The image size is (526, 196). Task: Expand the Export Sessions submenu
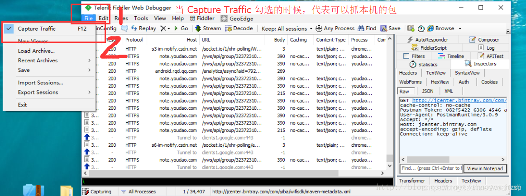49,92
